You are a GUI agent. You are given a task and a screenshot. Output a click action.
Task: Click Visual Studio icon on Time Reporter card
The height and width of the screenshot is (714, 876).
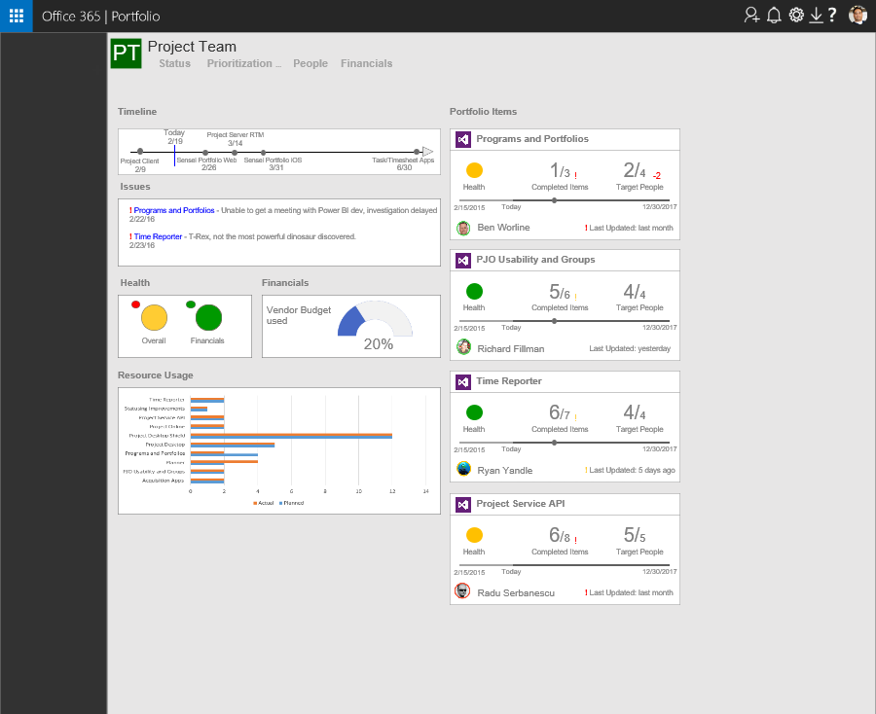[x=463, y=382]
